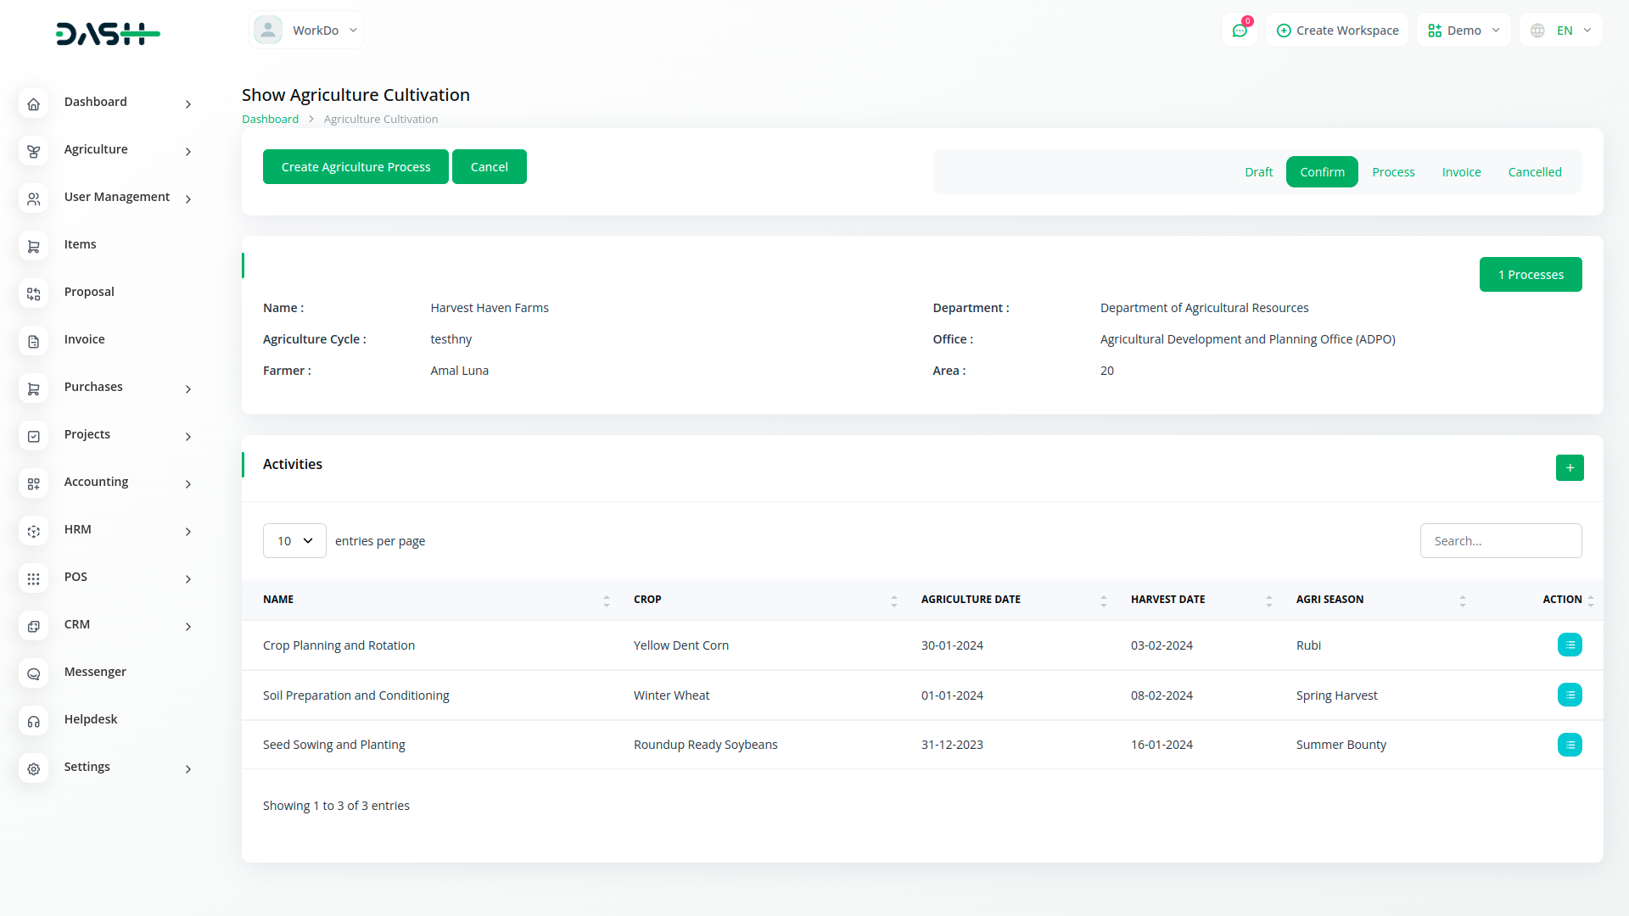This screenshot has height=916, width=1629.
Task: Click the 1 Processes button
Action: click(1530, 275)
